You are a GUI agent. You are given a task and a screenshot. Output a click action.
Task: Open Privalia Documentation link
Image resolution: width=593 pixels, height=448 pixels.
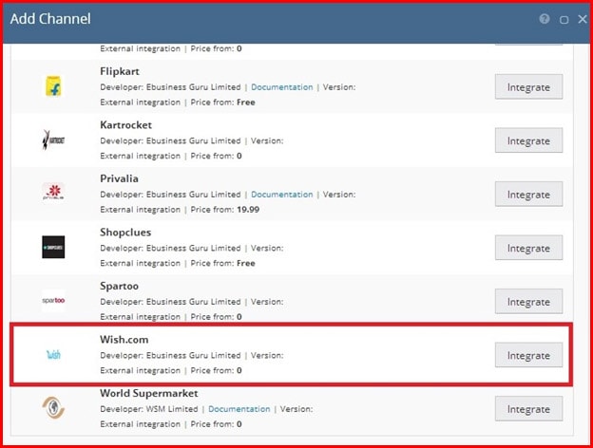pos(281,195)
